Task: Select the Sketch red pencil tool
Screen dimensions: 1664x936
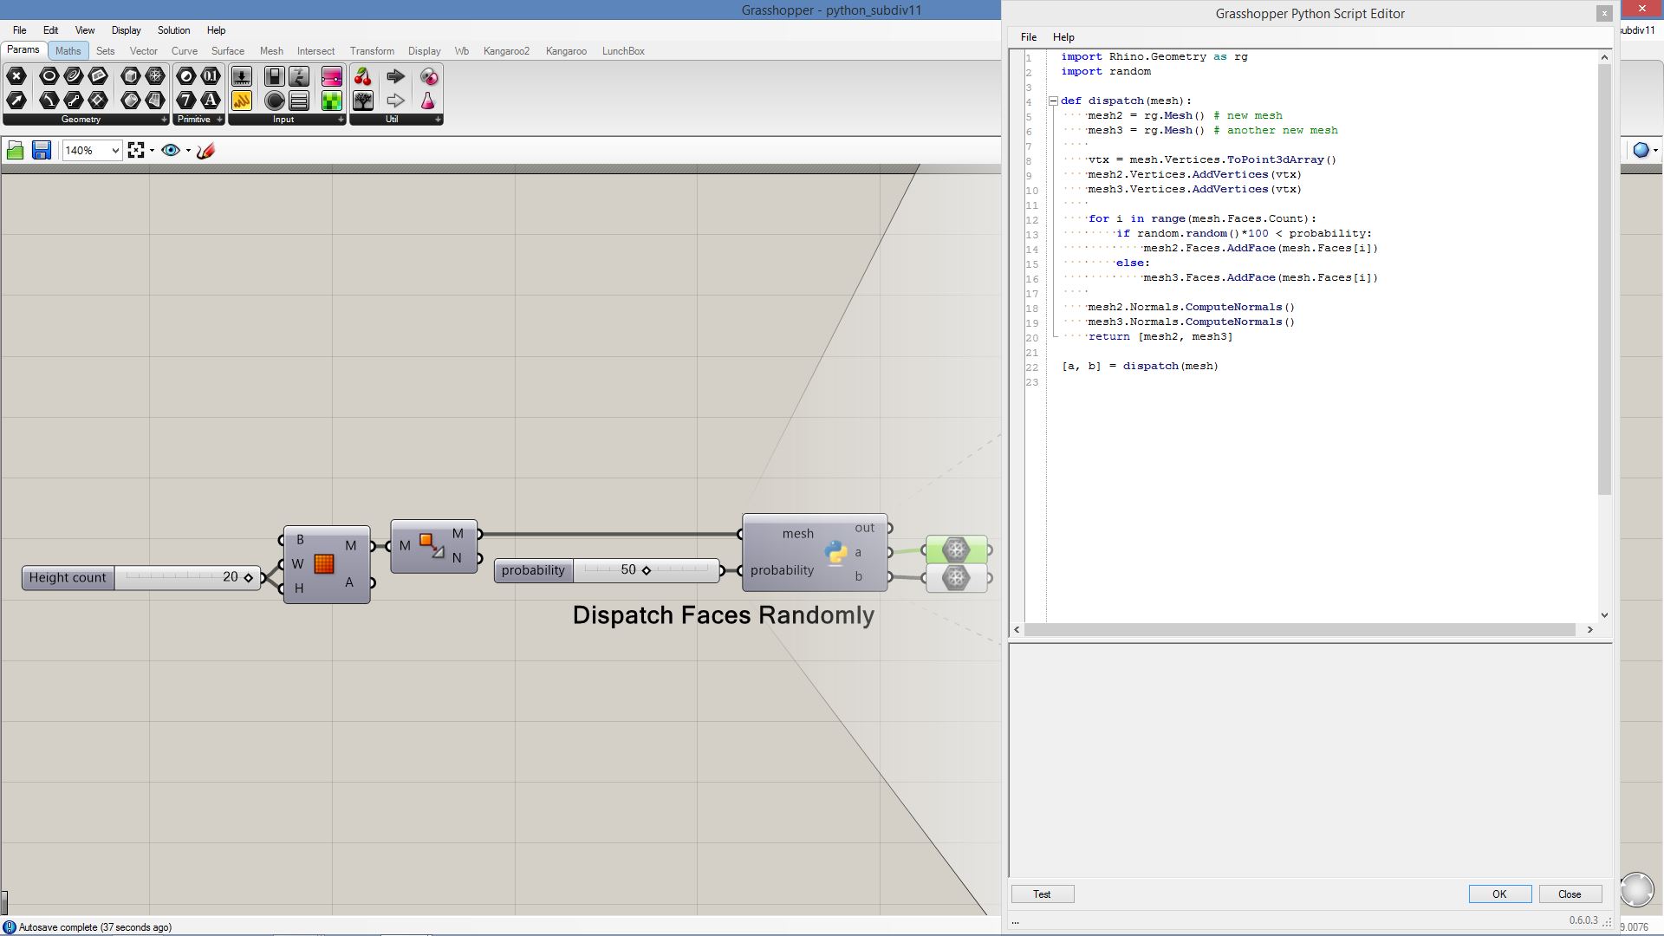Action: coord(205,151)
